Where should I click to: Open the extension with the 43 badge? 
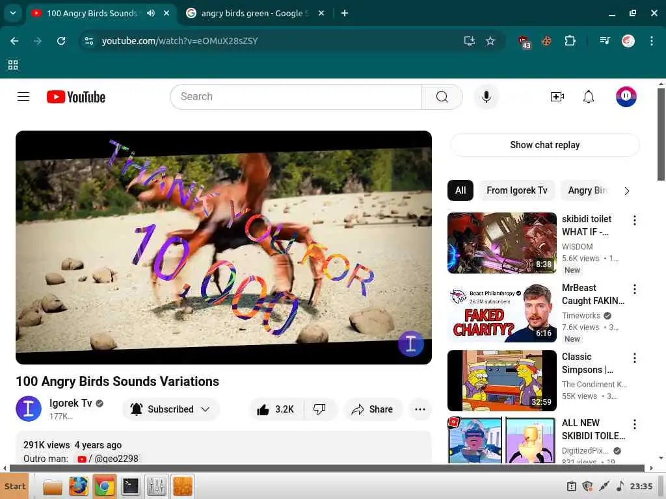(x=524, y=42)
